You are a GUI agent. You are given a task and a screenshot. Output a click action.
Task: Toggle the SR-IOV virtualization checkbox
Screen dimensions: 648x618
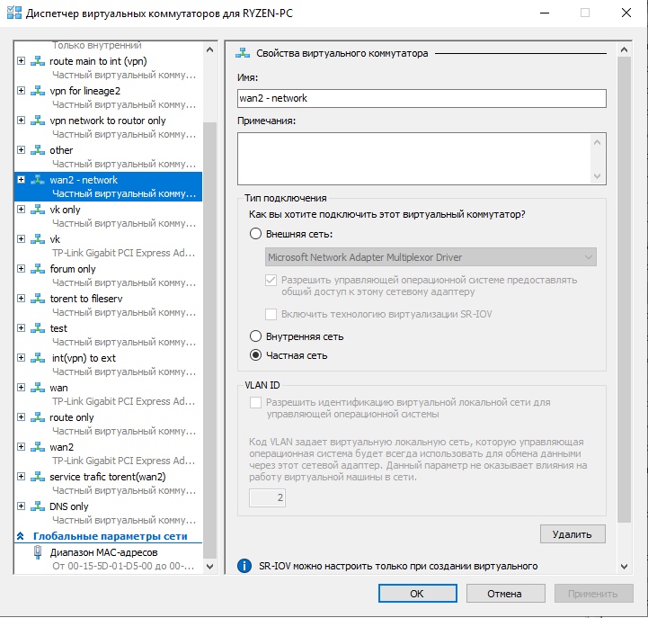(x=271, y=314)
